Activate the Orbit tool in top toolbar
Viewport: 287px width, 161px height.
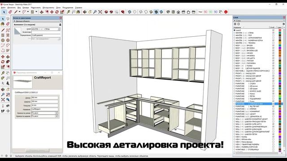click(x=85, y=12)
